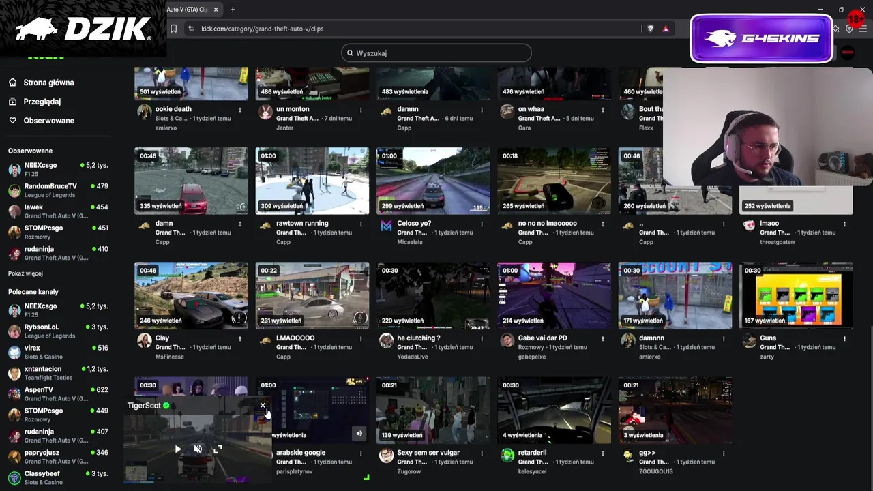Open three-dot menu for retarderli clip
873x491 pixels.
[x=602, y=453]
